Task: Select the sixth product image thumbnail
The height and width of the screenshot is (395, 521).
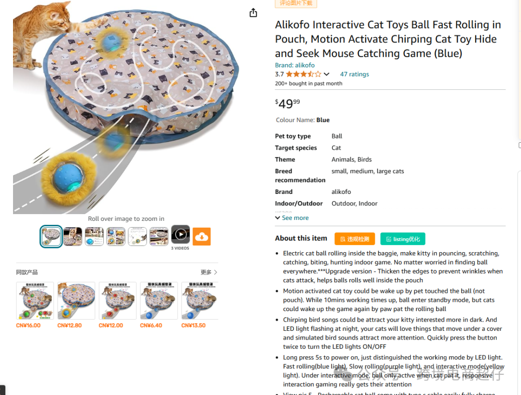Action: click(159, 236)
